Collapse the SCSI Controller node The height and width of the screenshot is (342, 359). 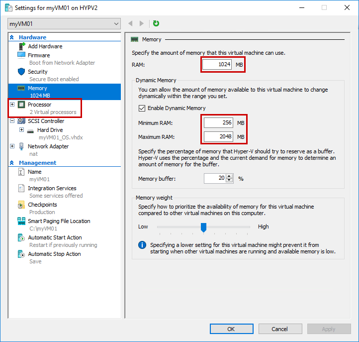coord(12,120)
